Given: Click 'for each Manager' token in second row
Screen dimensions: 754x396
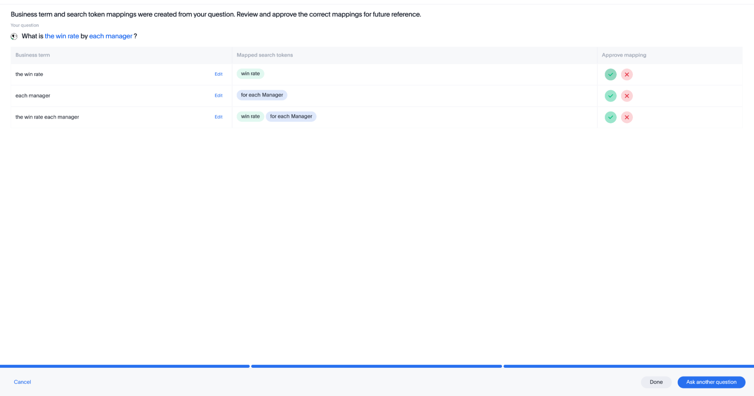Looking at the screenshot, I should pos(262,95).
